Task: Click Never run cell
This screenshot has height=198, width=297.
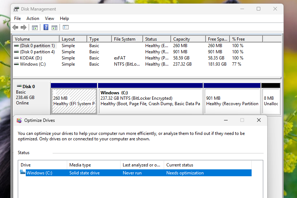Action: [x=132, y=173]
